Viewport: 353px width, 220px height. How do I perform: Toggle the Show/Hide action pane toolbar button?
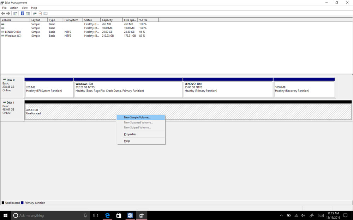pos(28,13)
